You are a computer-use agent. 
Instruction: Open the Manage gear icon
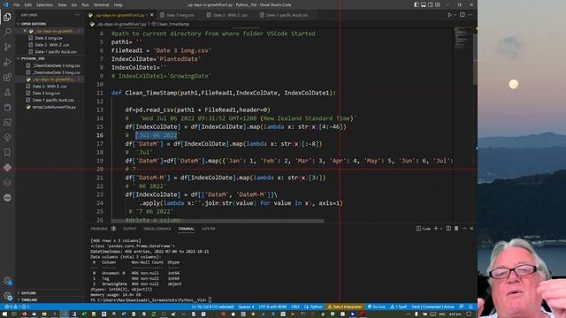pyautogui.click(x=7, y=296)
